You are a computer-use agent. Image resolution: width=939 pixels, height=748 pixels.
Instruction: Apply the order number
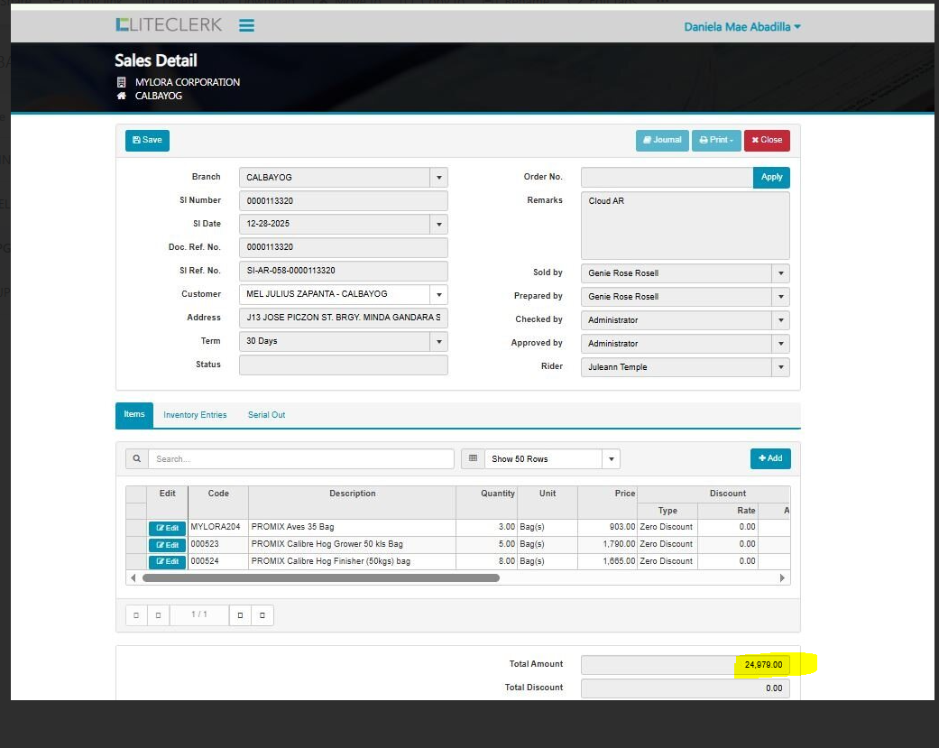[x=771, y=178]
